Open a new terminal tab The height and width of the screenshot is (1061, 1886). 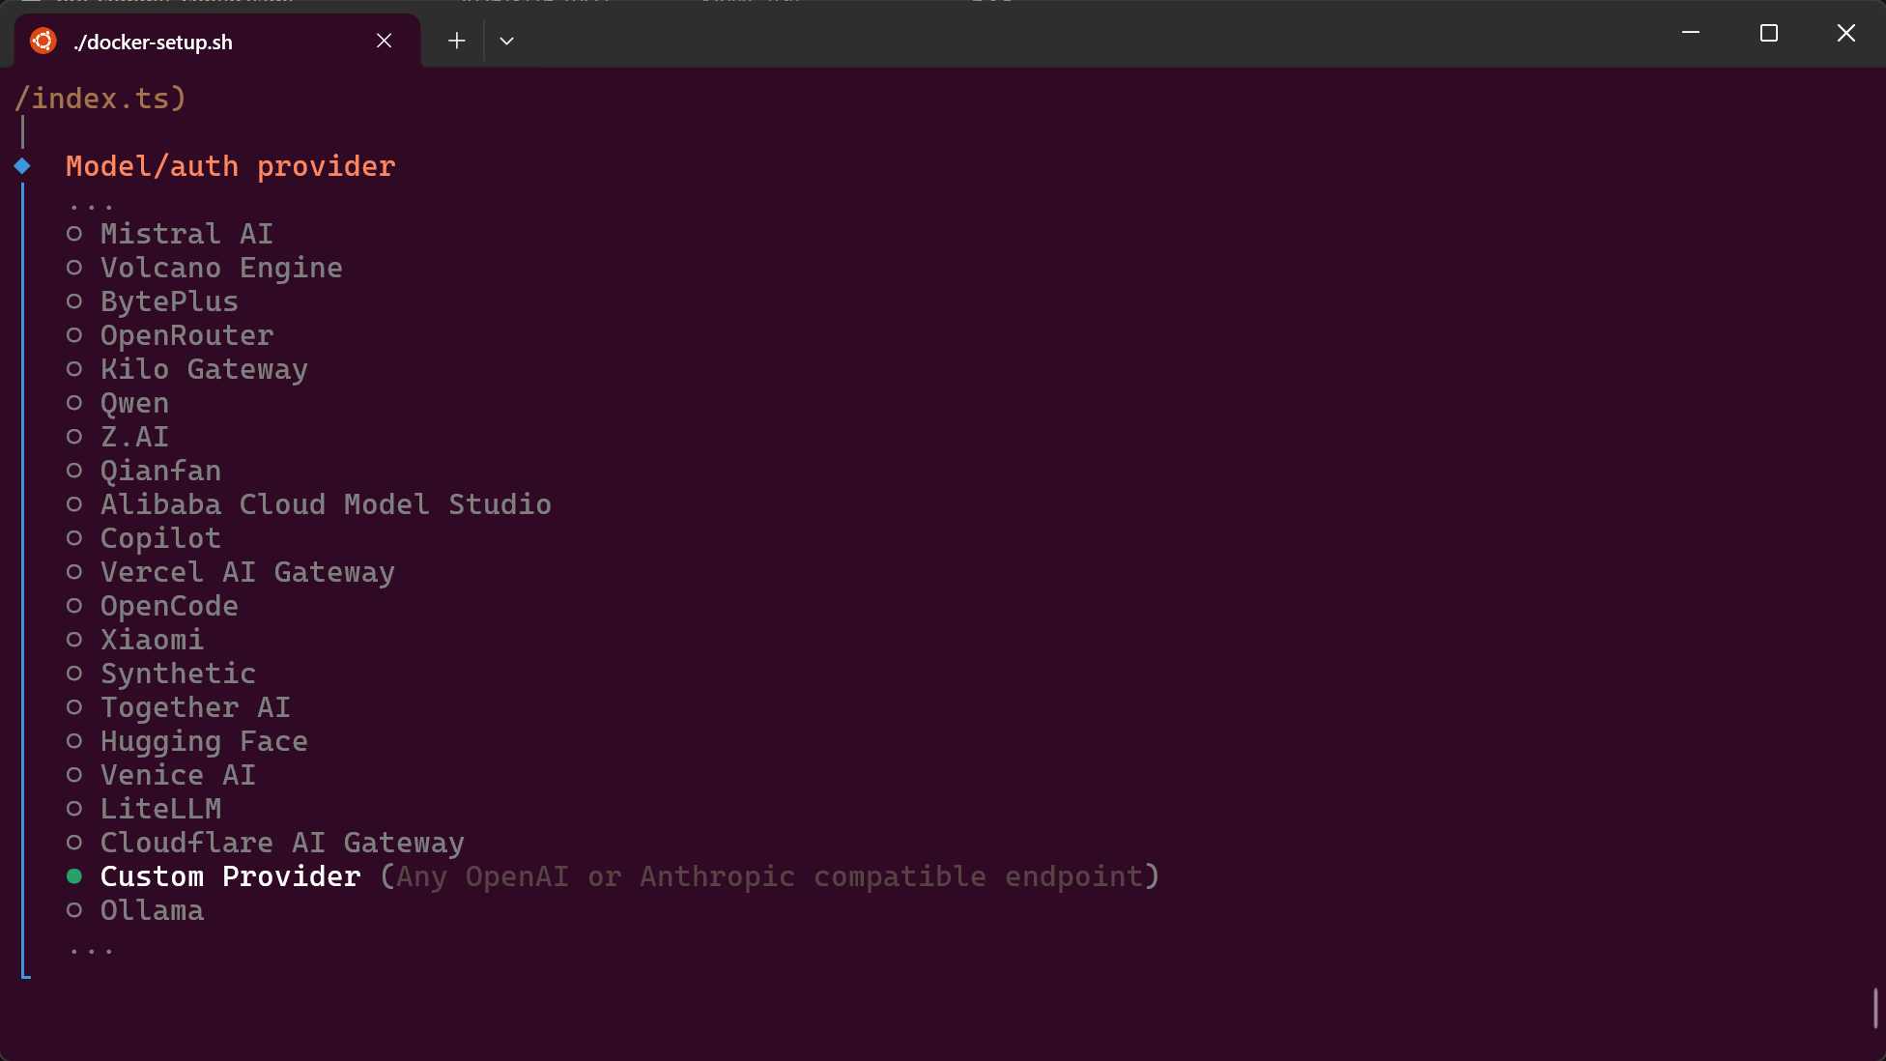(x=457, y=41)
